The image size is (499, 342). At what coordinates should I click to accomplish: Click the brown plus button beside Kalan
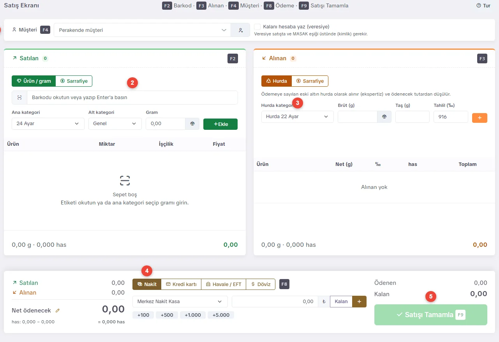(359, 301)
